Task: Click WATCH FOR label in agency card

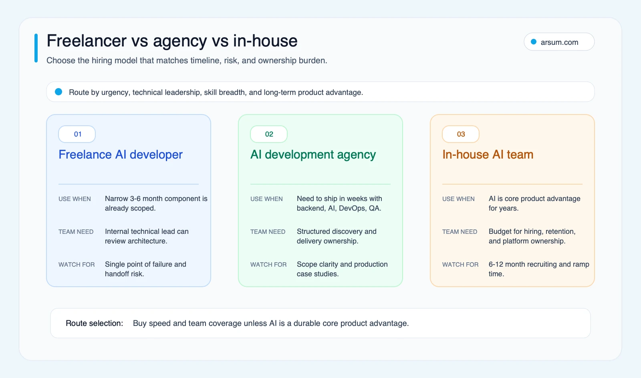Action: point(268,265)
